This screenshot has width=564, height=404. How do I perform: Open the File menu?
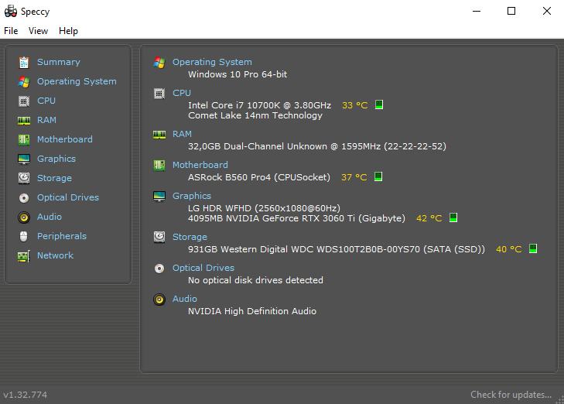11,31
